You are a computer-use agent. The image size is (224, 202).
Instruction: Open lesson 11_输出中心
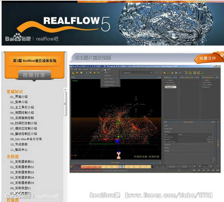click(19, 150)
